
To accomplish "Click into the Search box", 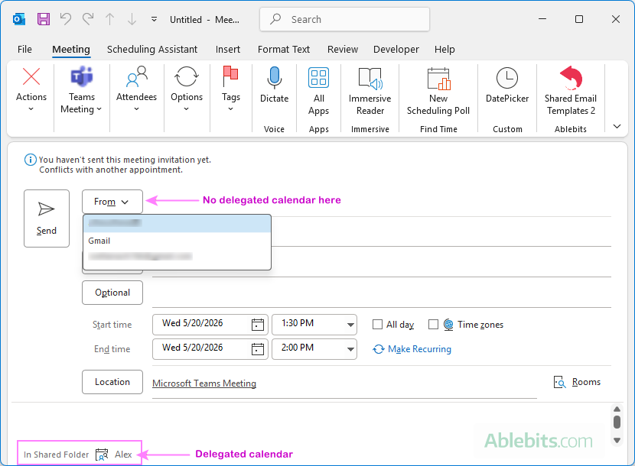I will click(344, 19).
